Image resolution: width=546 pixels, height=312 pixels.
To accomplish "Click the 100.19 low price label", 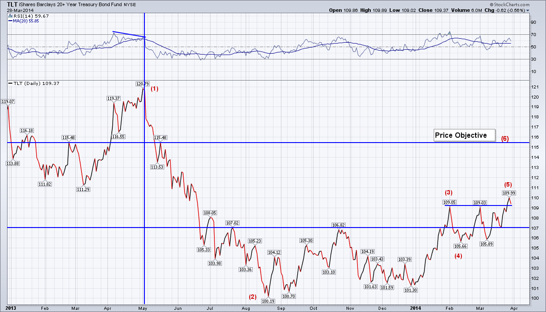I will point(268,301).
